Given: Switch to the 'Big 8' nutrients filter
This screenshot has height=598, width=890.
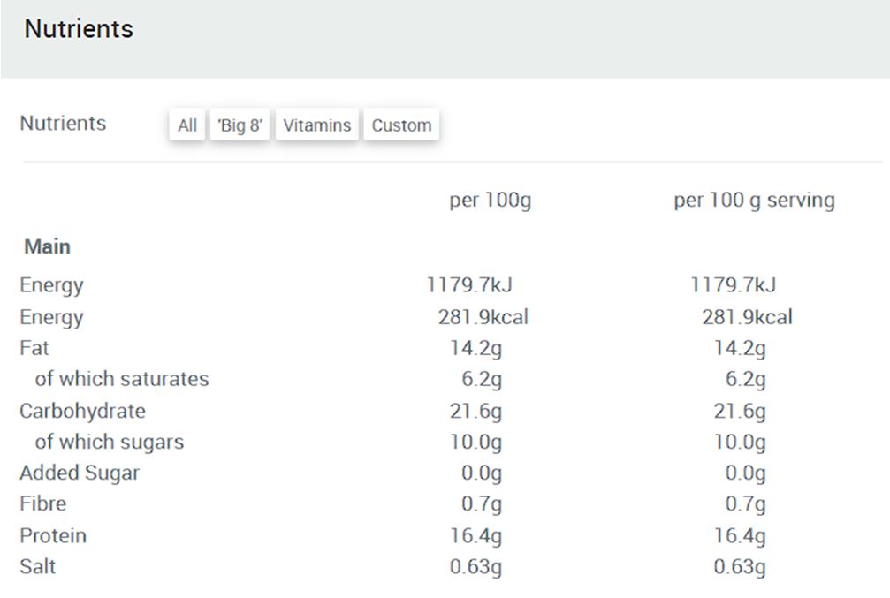Looking at the screenshot, I should pyautogui.click(x=240, y=125).
